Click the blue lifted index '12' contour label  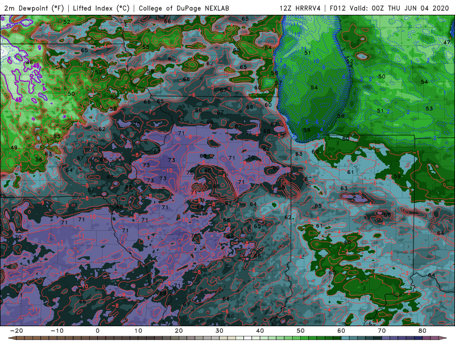point(279,60)
